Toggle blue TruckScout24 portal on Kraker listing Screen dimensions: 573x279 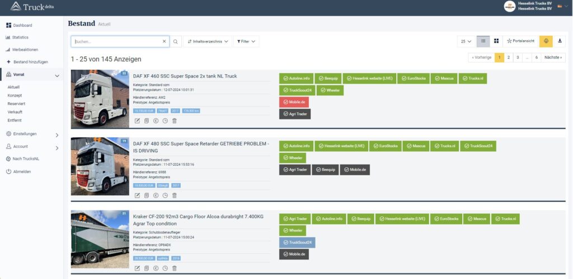(297, 243)
